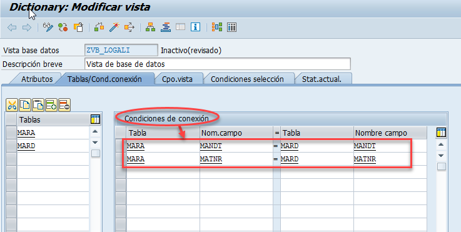The image size is (461, 232).
Task: Click the Contents table icon in toolbar
Action: click(232, 27)
